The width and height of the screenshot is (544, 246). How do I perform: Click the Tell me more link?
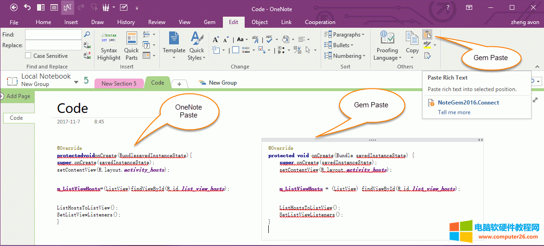[x=454, y=112]
